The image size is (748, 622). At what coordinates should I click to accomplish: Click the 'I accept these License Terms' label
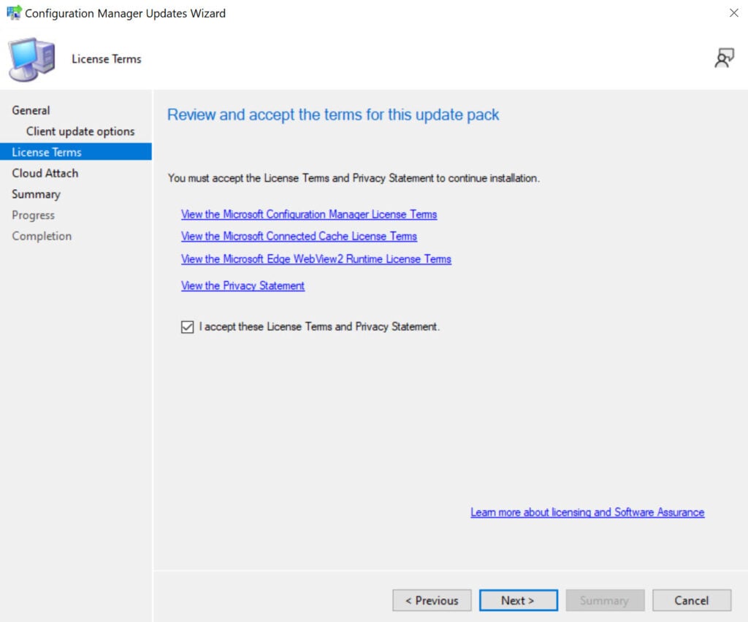click(319, 327)
